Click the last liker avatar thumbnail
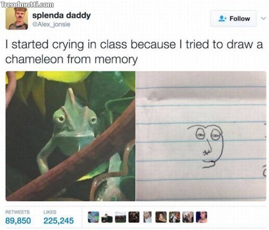Screen dimensions: 269x230 (x=202, y=217)
